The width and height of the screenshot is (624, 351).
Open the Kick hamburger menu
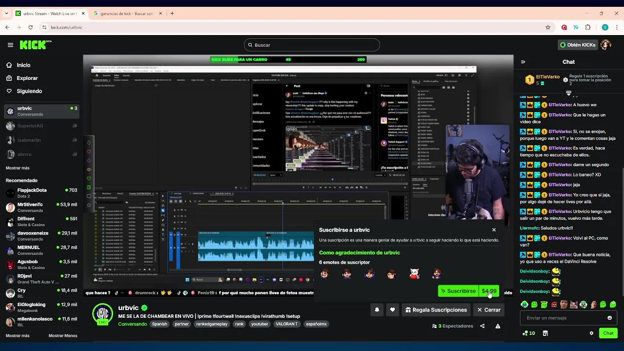[x=10, y=45]
